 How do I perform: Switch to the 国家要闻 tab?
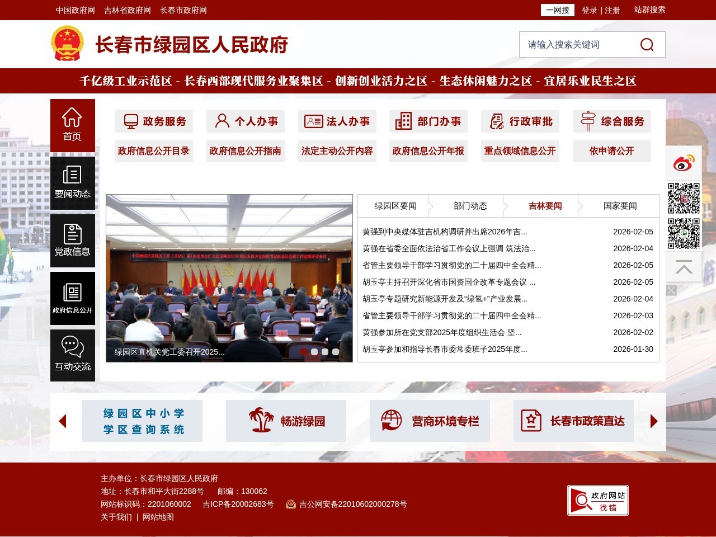[x=620, y=206]
